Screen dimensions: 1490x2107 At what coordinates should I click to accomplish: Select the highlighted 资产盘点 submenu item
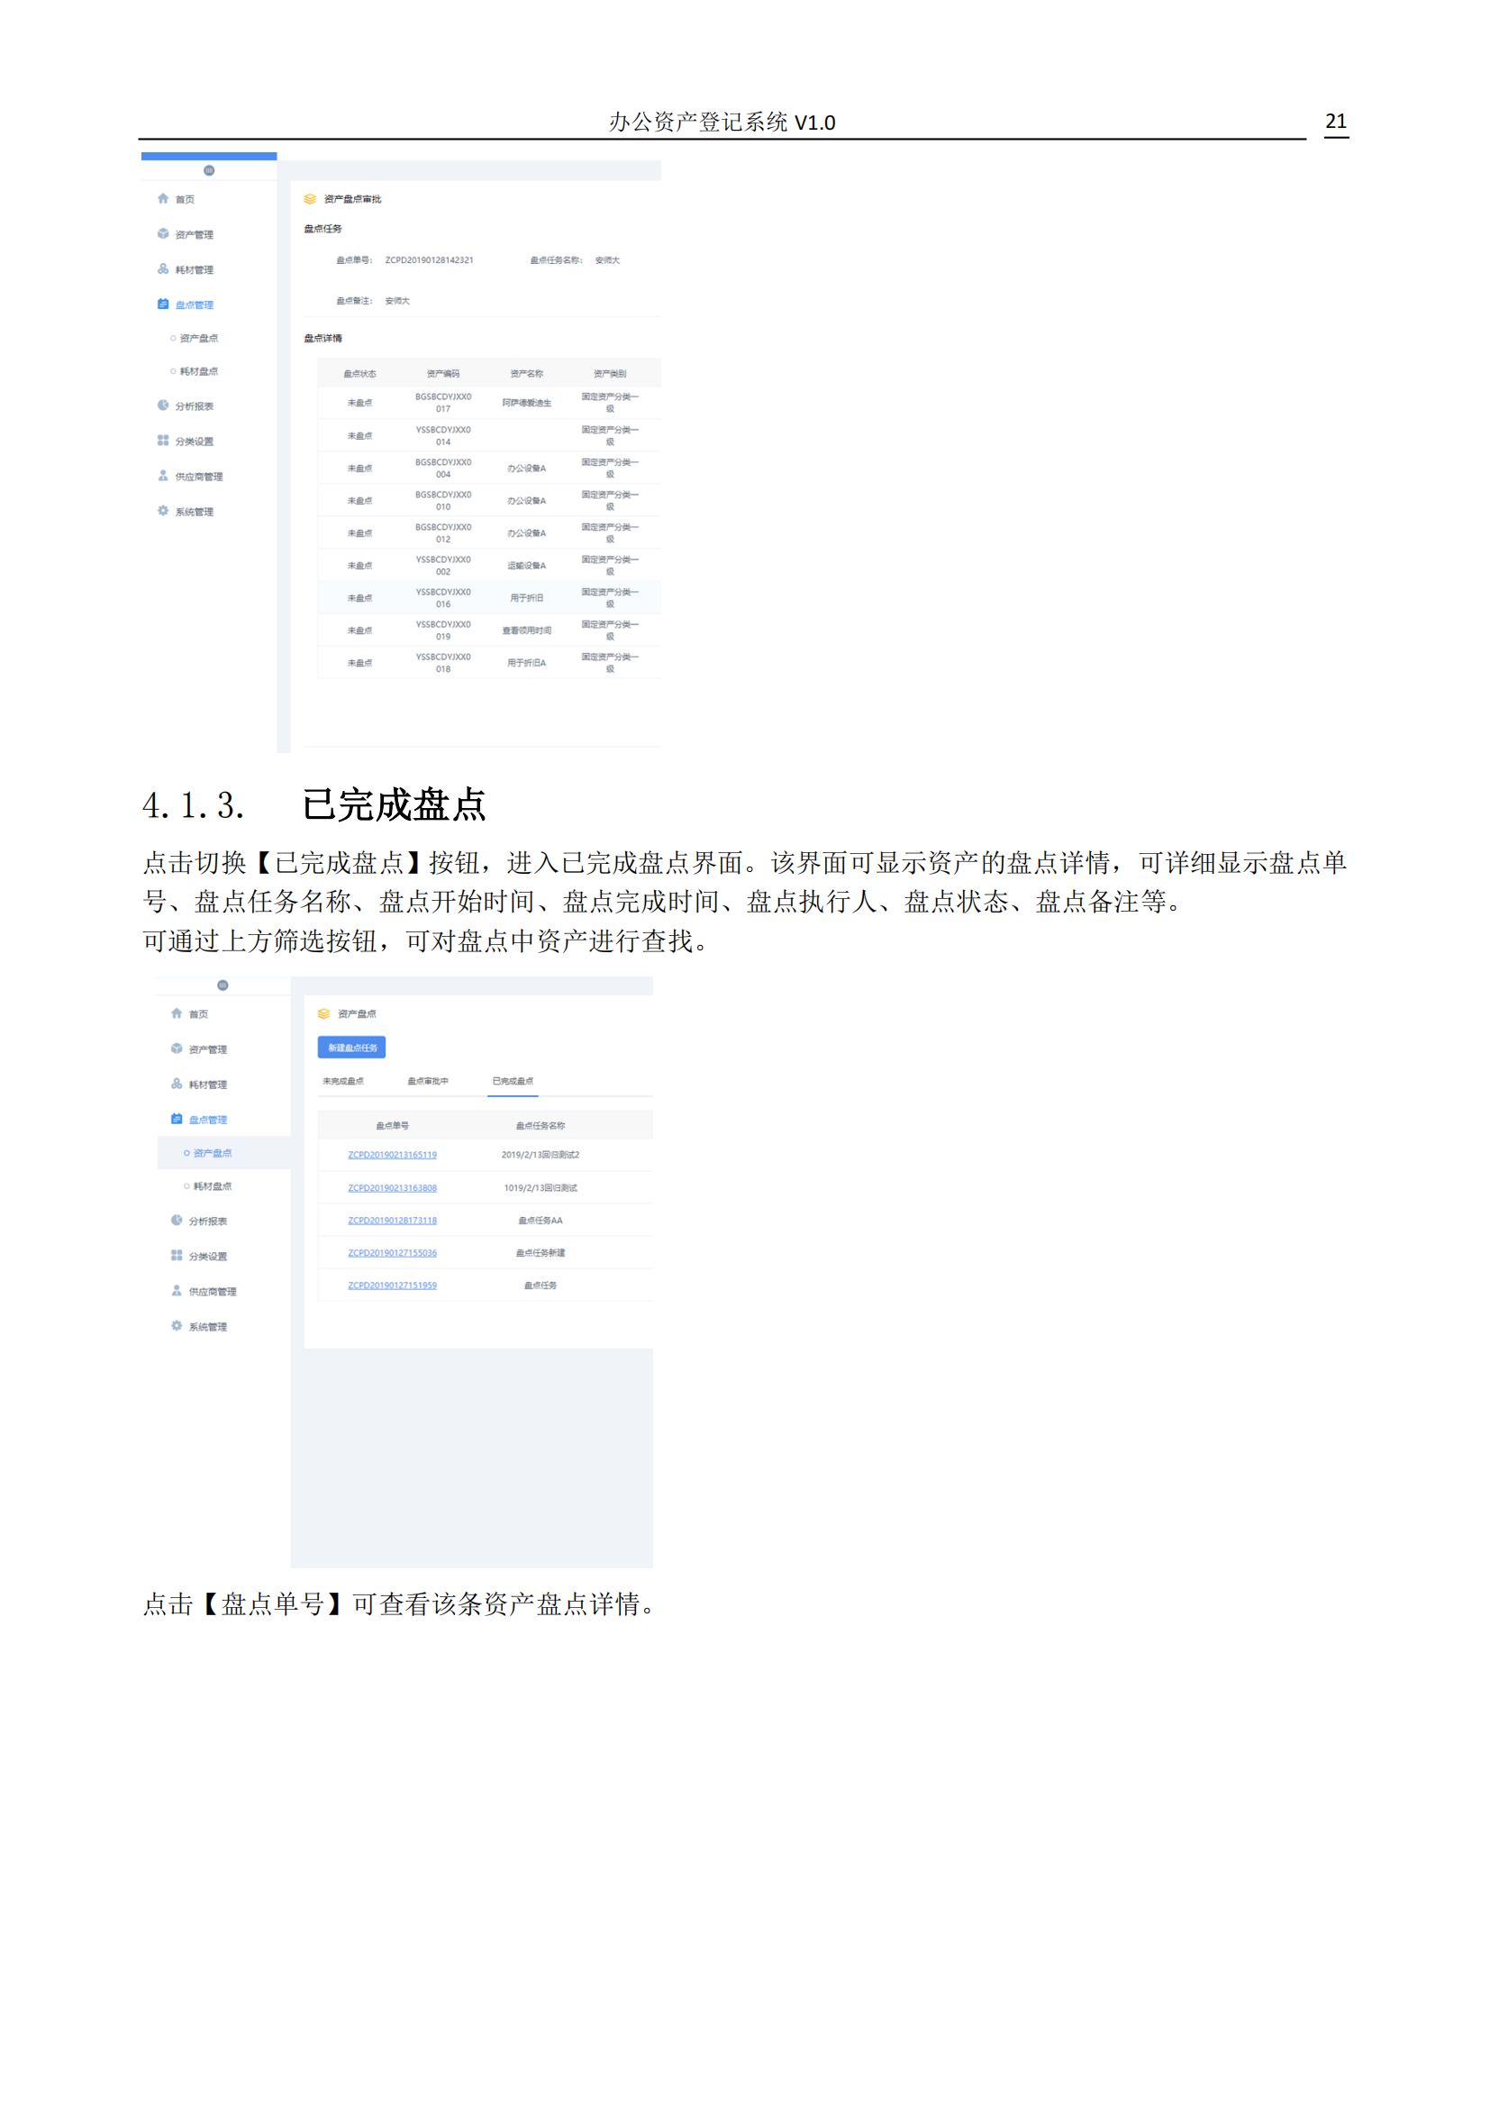point(212,1154)
